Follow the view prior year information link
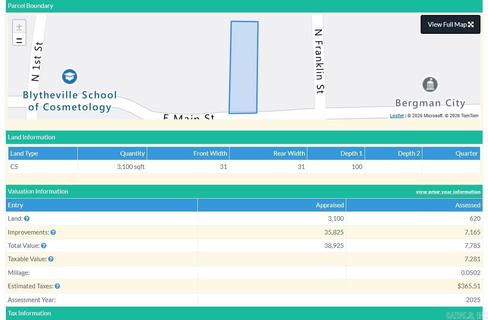This screenshot has height=320, width=488. tap(448, 192)
